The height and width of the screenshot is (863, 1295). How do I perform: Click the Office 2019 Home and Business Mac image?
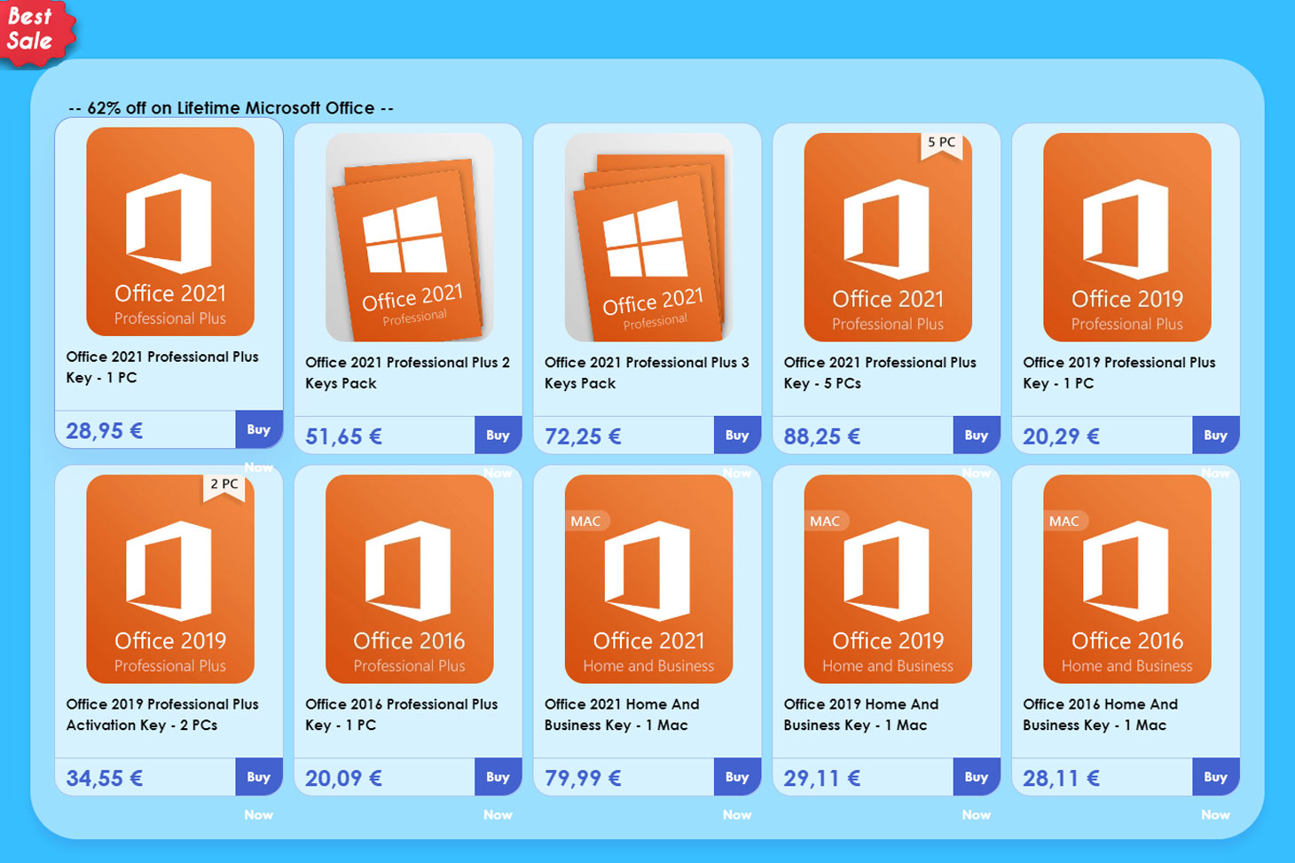click(888, 578)
